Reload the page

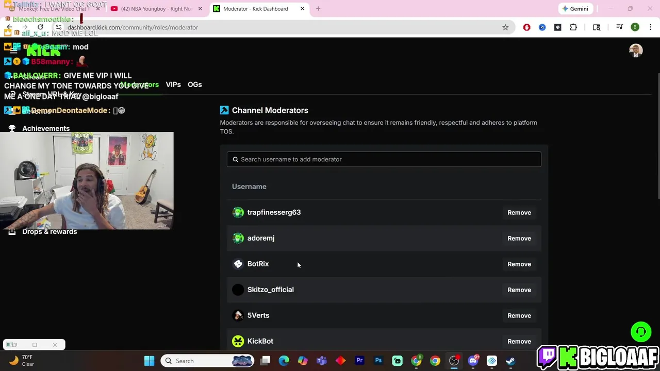pos(40,27)
